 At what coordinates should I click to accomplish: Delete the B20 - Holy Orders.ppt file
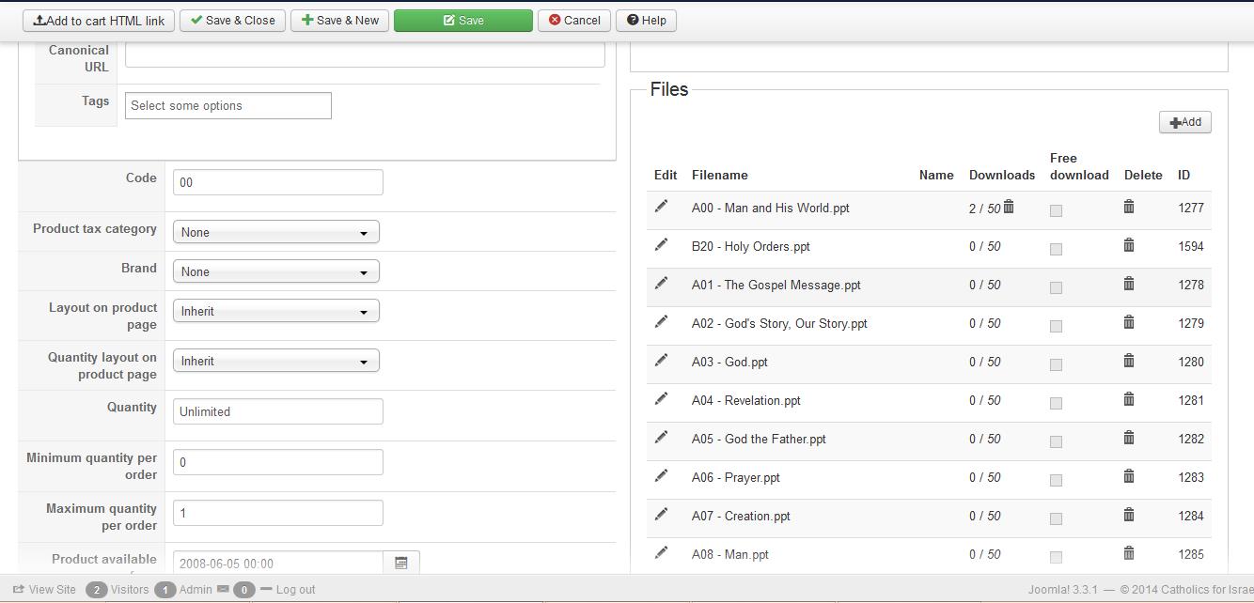(x=1129, y=245)
